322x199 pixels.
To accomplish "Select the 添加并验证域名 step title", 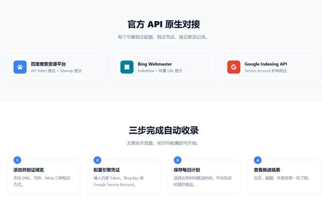I will [28, 170].
